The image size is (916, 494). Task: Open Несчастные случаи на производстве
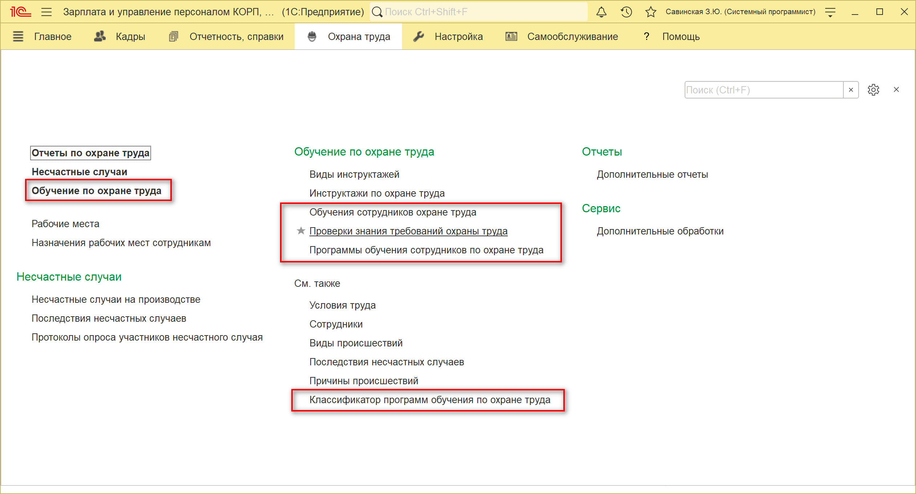[x=116, y=300]
